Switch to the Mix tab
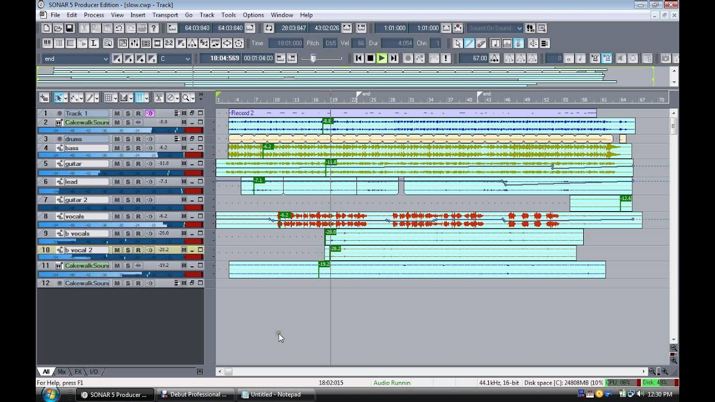This screenshot has width=715, height=402. pyautogui.click(x=61, y=371)
